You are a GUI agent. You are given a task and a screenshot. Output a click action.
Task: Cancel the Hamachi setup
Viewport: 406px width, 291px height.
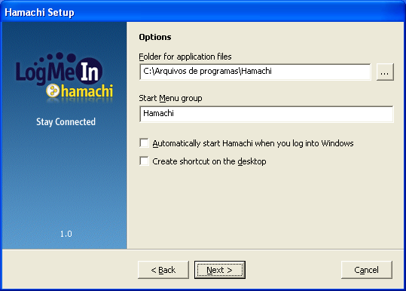point(367,270)
